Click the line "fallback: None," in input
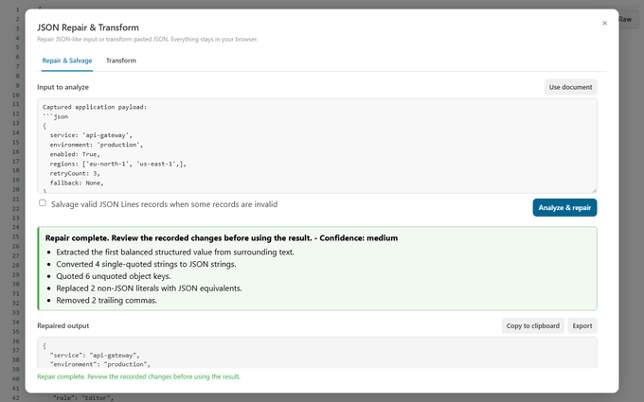Image resolution: width=644 pixels, height=402 pixels. [x=77, y=183]
